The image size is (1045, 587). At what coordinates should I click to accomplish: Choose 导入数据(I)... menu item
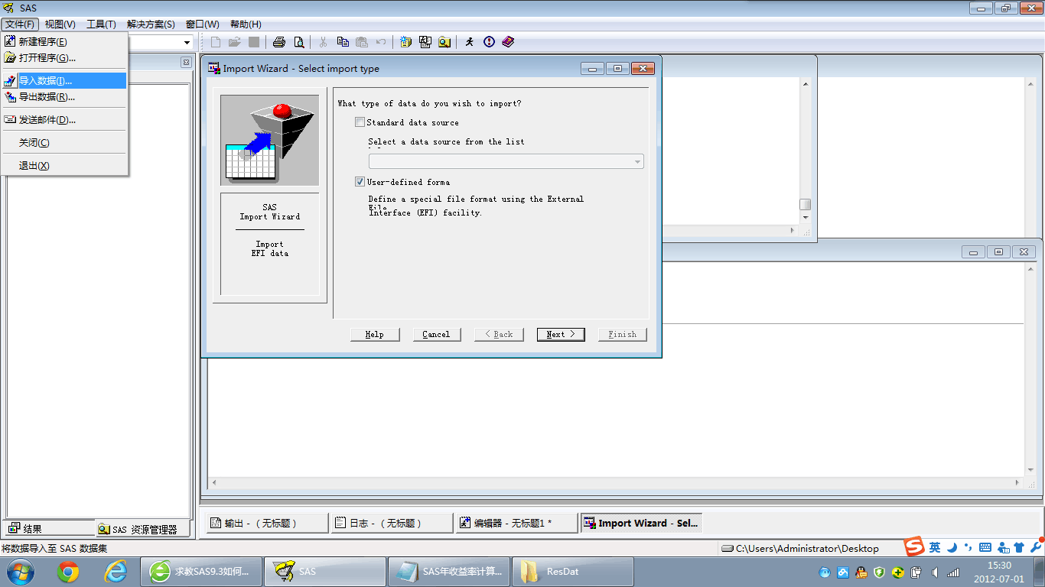click(x=65, y=81)
